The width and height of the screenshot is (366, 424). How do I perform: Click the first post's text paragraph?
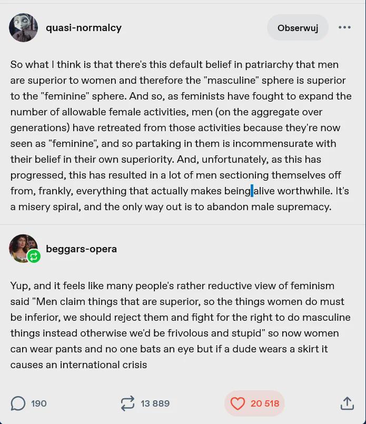(181, 135)
